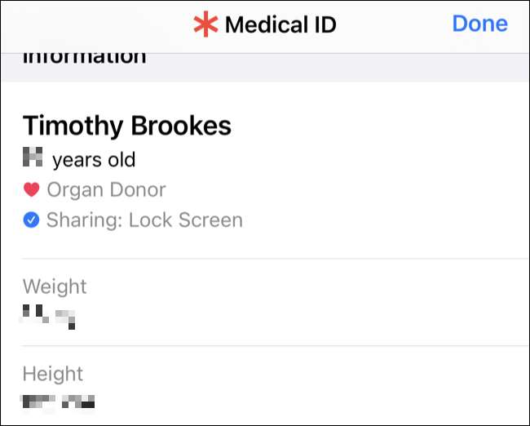
Task: Click the divider line above Height
Action: tap(276, 346)
